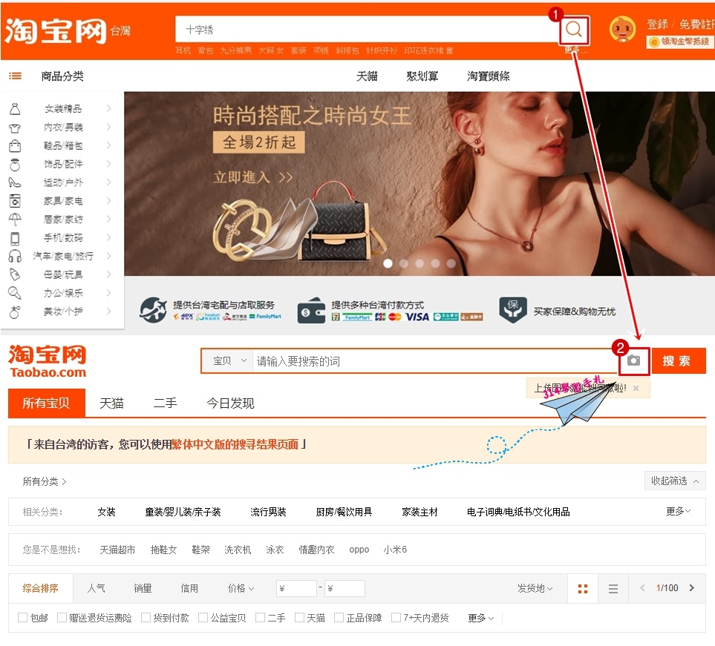Click the top search box with 十字绣
The image size is (715, 646).
(x=367, y=30)
